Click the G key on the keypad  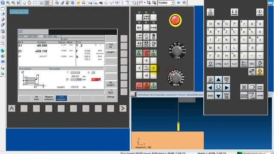[x=226, y=24]
